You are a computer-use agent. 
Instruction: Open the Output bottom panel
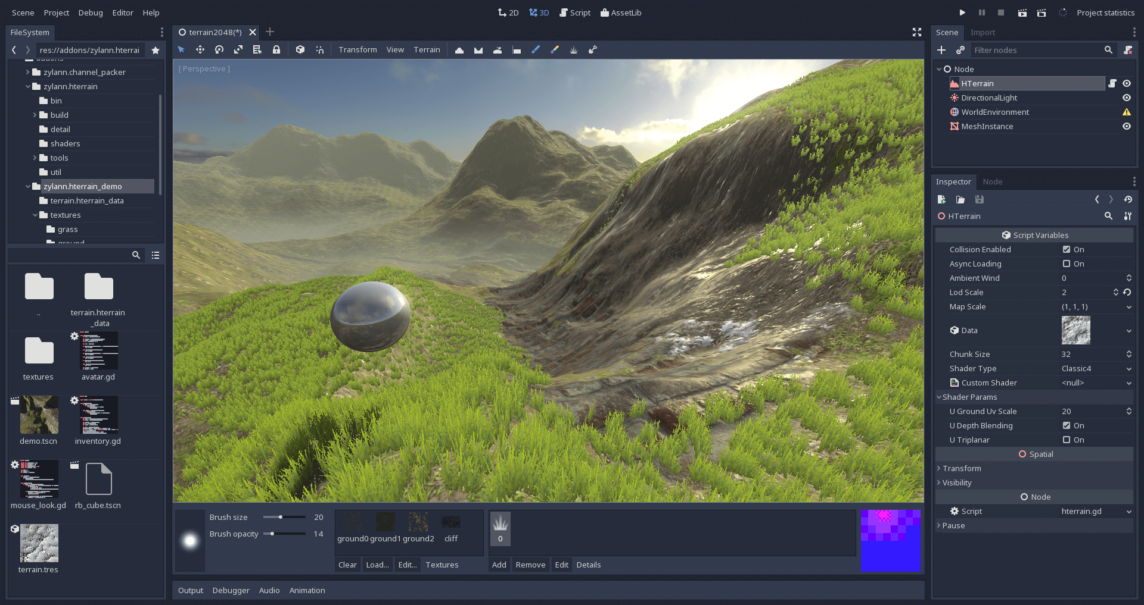click(191, 590)
